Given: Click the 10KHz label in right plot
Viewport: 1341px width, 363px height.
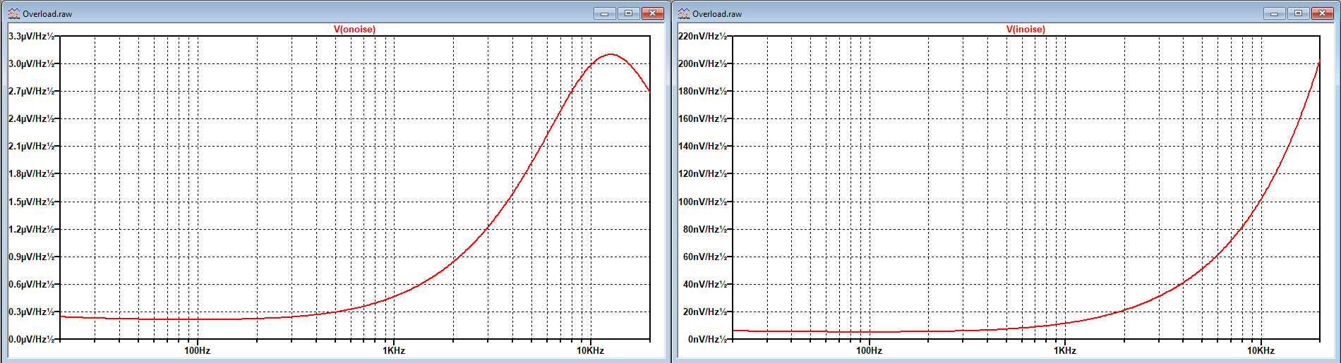Looking at the screenshot, I should click(x=1261, y=350).
